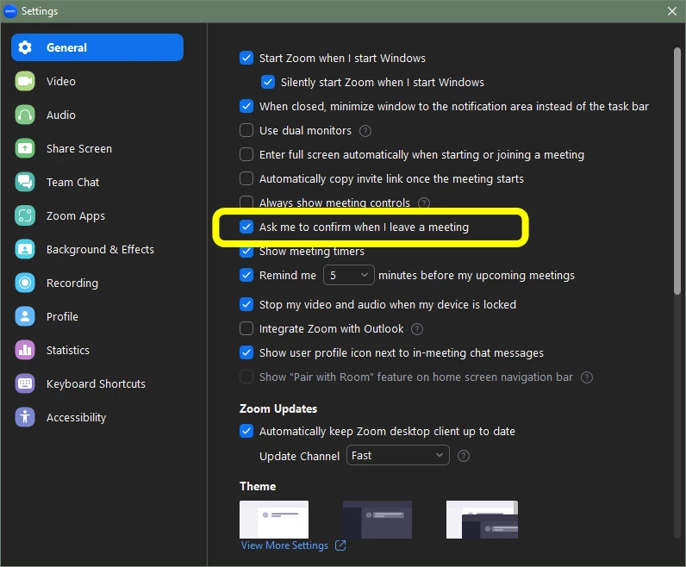Select the dark theme thumbnail

click(x=377, y=520)
